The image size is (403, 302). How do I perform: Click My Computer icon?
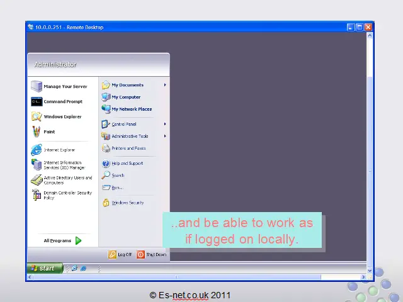click(106, 97)
